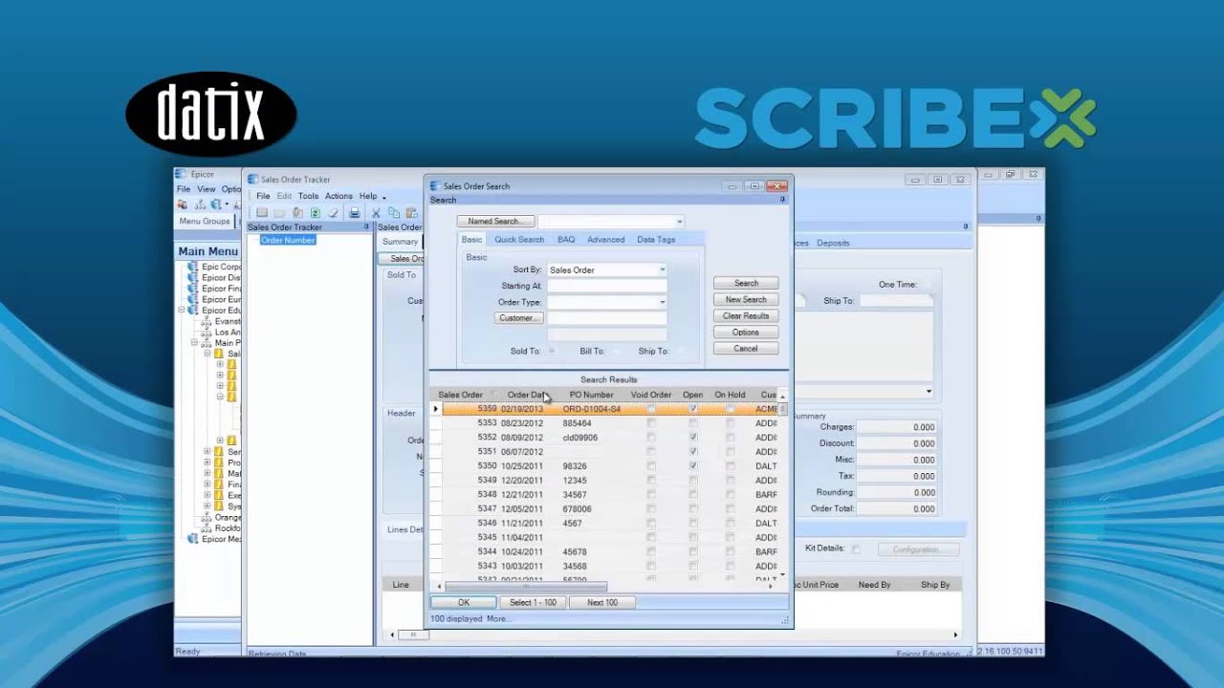Click the Starting At input field
This screenshot has width=1224, height=688.
[x=606, y=286]
